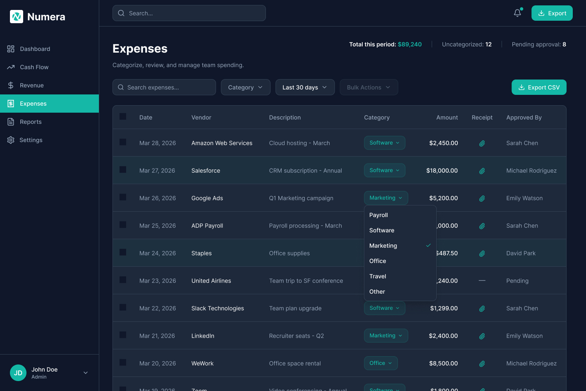Choose Payroll in the category menu
Image resolution: width=586 pixels, height=391 pixels.
pos(400,215)
